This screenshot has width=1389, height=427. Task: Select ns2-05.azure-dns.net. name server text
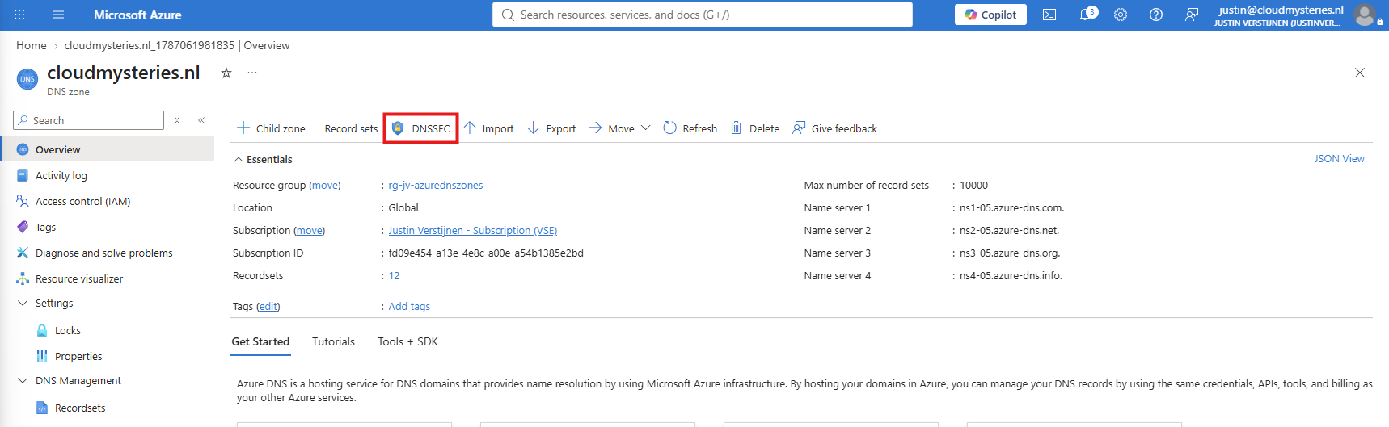(1009, 230)
